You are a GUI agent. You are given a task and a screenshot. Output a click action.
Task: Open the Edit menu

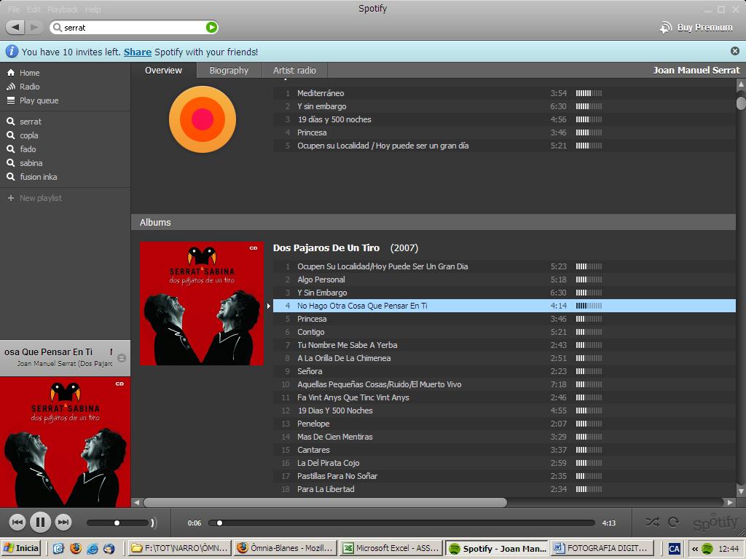click(34, 9)
